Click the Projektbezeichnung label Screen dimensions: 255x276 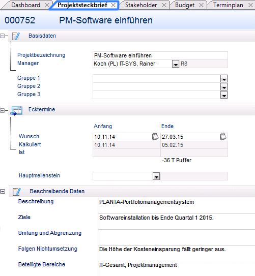41,55
